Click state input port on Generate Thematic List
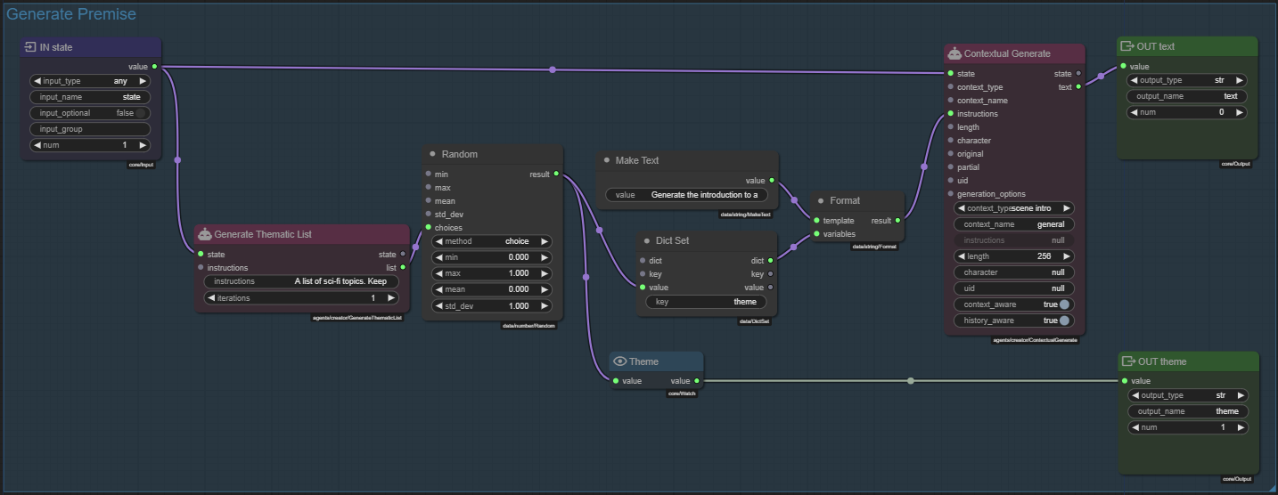Viewport: 1278px width, 495px height. point(201,254)
